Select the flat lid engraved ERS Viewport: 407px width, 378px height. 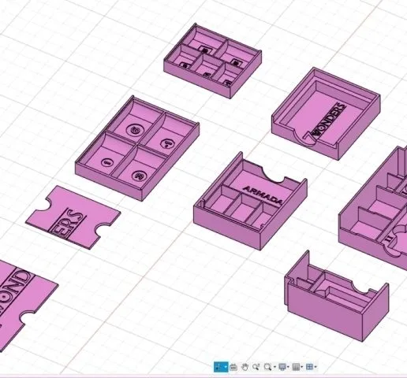pos(73,217)
